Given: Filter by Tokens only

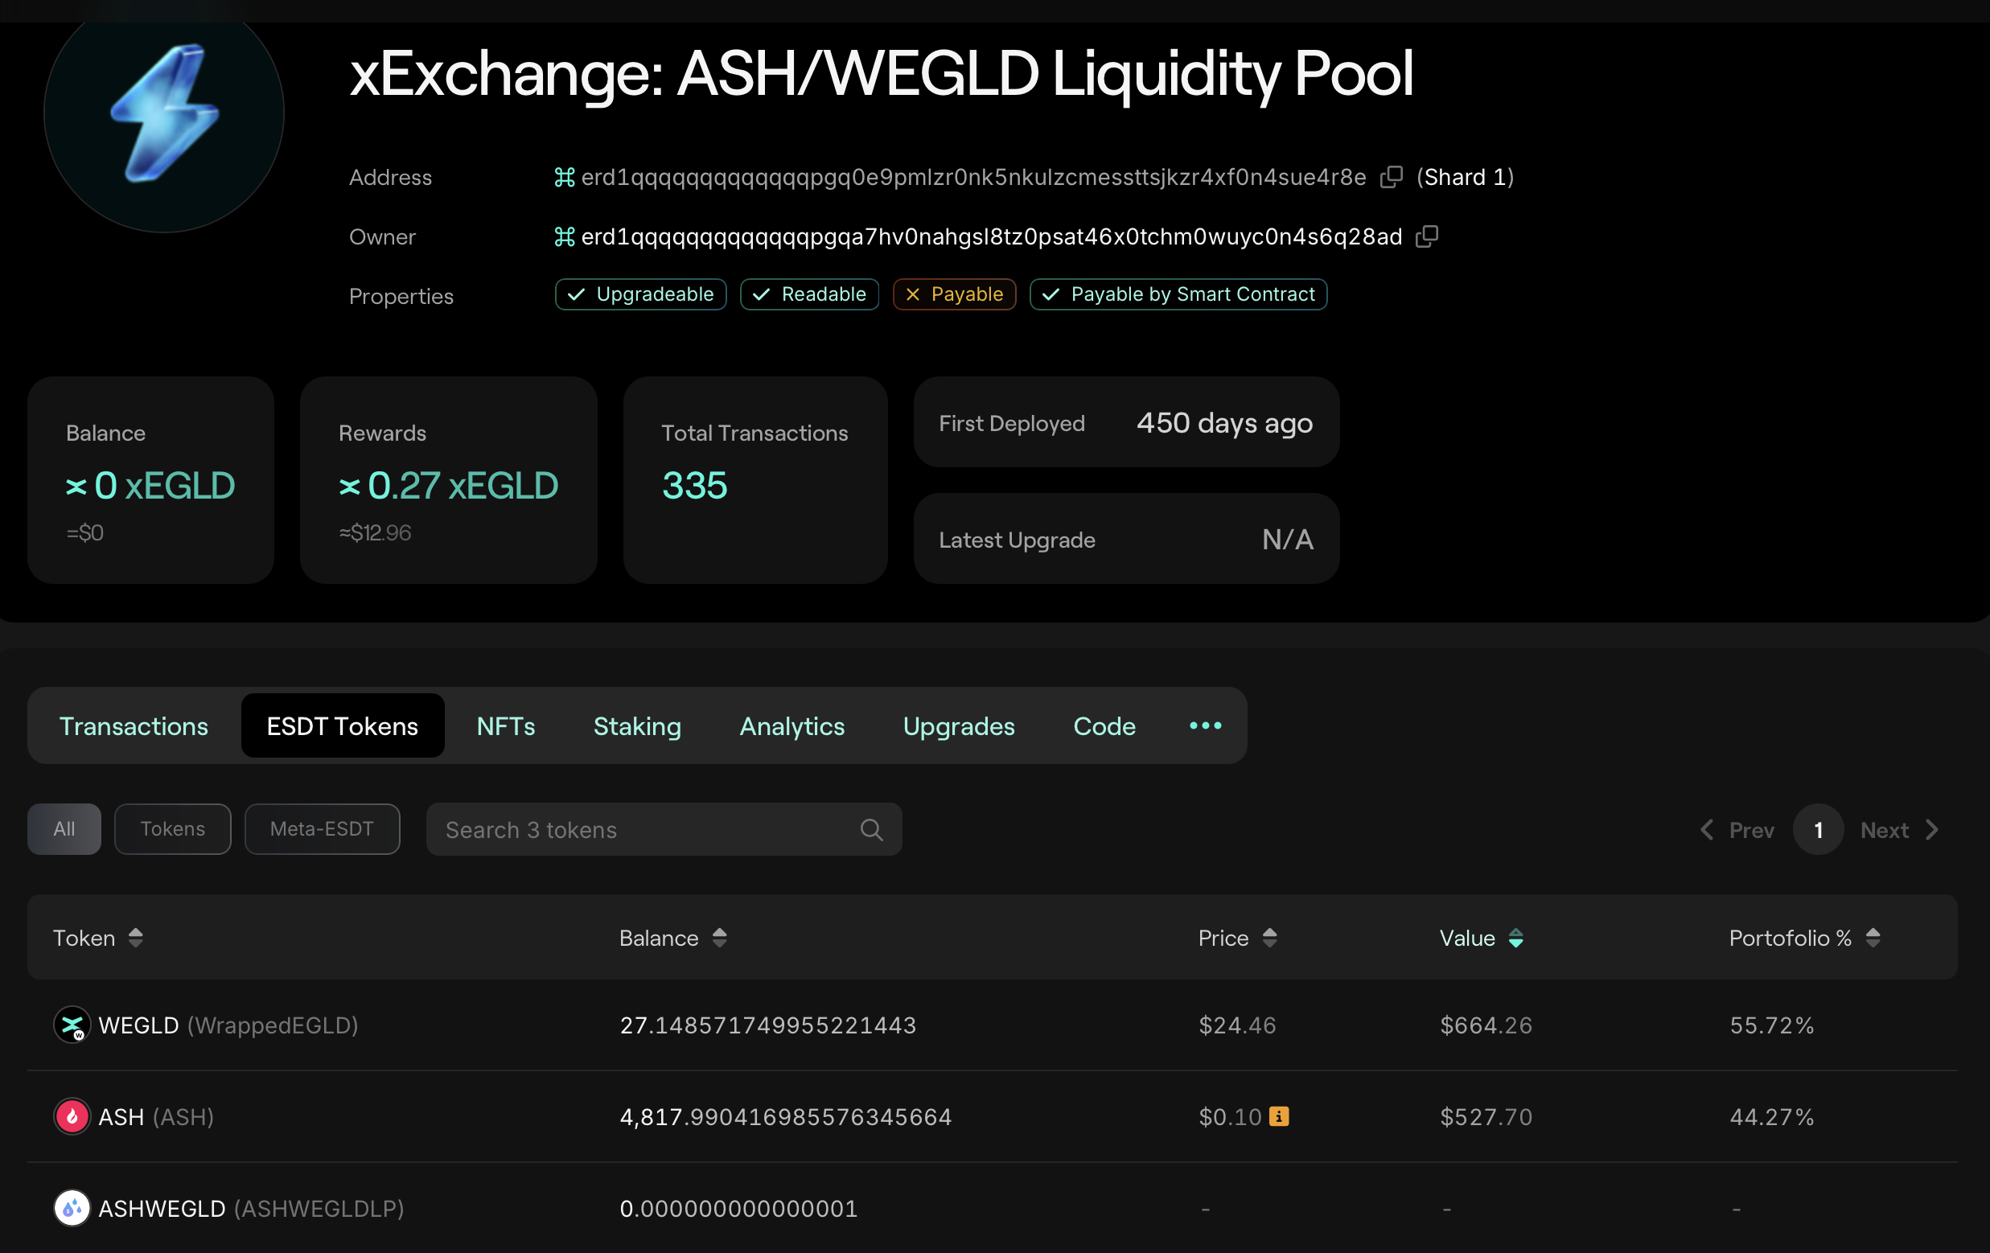Looking at the screenshot, I should [x=173, y=829].
